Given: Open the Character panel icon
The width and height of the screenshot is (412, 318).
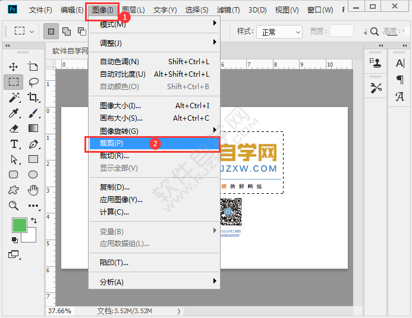Looking at the screenshot, I should pyautogui.click(x=400, y=63).
